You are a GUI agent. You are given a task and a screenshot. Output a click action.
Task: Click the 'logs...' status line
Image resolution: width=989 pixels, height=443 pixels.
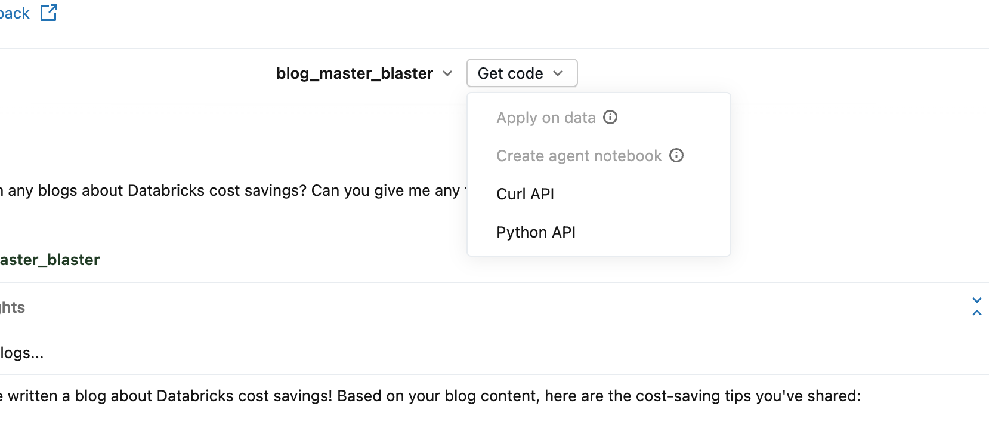coord(22,353)
